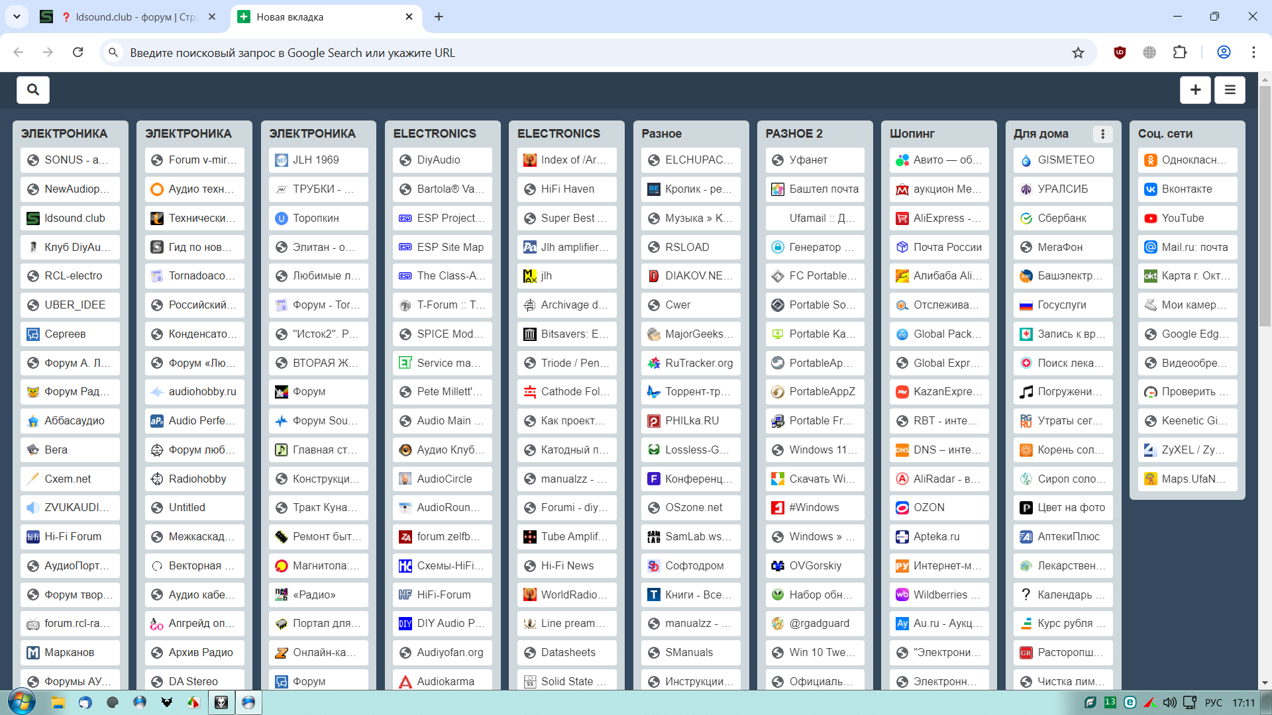Click the system clock showing 17:11

pos(1244,702)
